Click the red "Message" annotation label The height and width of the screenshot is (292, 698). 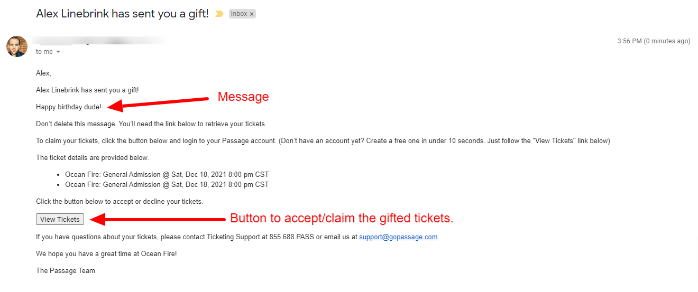(x=243, y=97)
